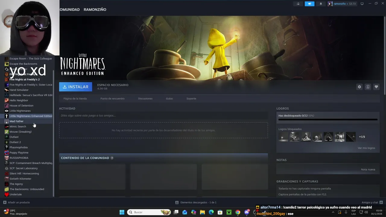Click SCP: Secret Laboratory icon

[x=7, y=168]
